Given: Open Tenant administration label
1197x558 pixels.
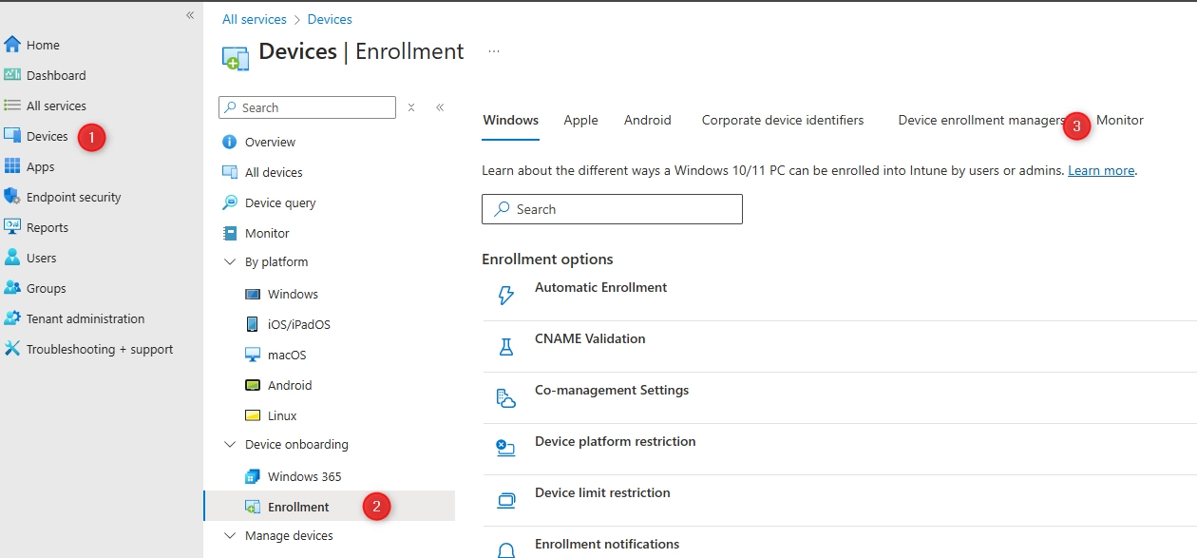Looking at the screenshot, I should pos(85,318).
